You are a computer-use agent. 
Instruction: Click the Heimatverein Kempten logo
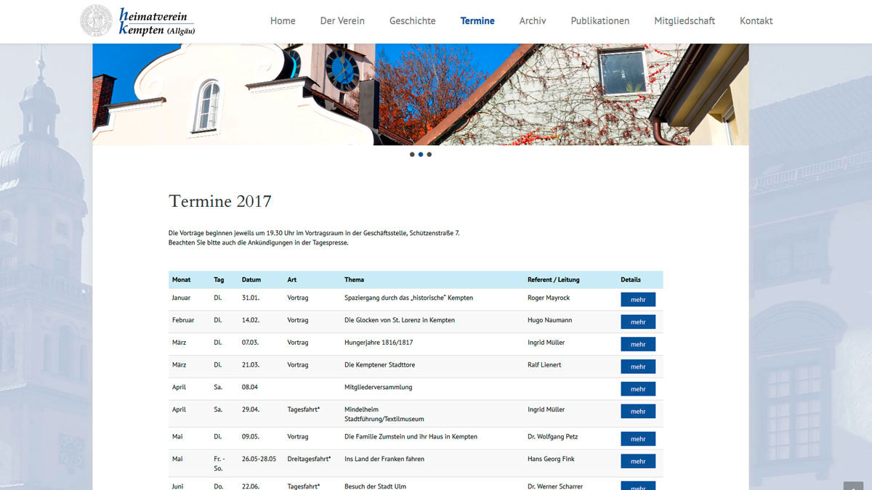pyautogui.click(x=138, y=21)
